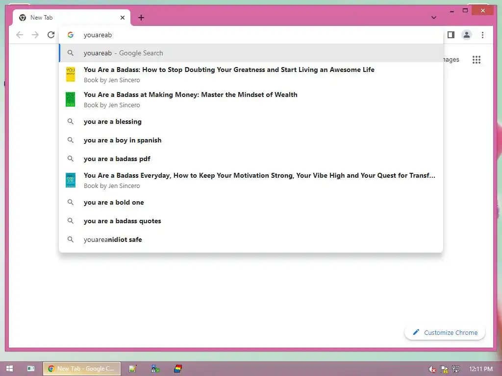Choose 'You Are a Badass: How to Stop Doubting' suggestion
This screenshot has width=502, height=376.
(251, 74)
